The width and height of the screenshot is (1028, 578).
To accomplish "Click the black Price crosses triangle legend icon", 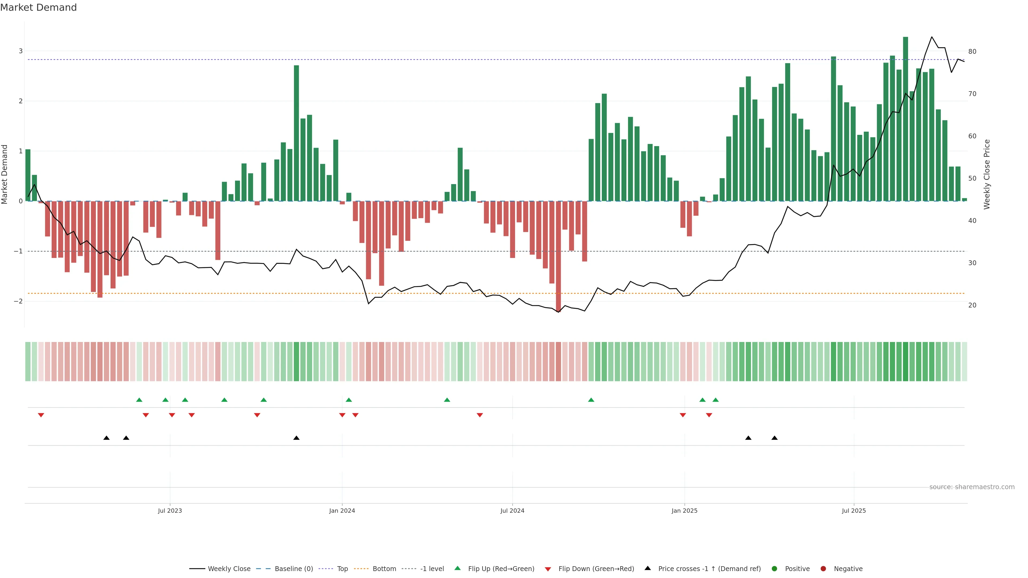I will point(648,568).
